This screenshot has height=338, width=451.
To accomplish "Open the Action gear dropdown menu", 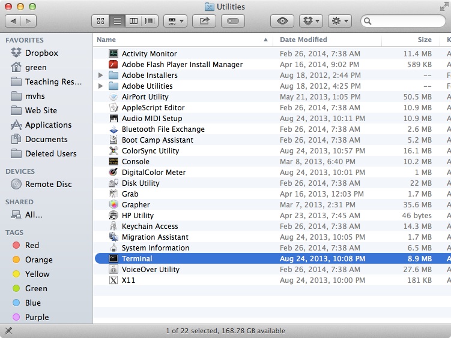I will [x=339, y=21].
